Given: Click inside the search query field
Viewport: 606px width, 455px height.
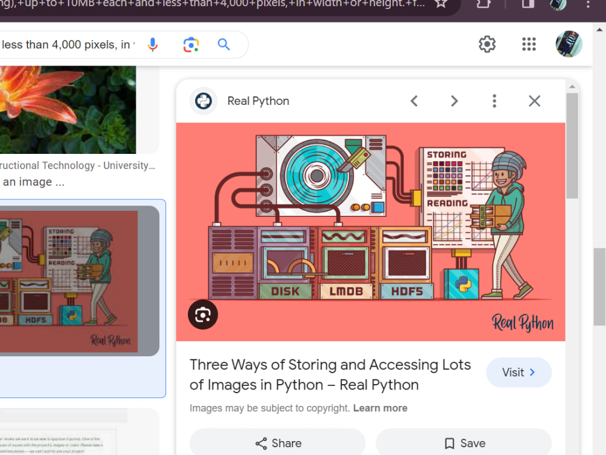Looking at the screenshot, I should [68, 45].
